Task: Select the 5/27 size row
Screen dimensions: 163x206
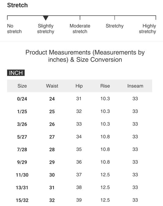Action: point(80,137)
